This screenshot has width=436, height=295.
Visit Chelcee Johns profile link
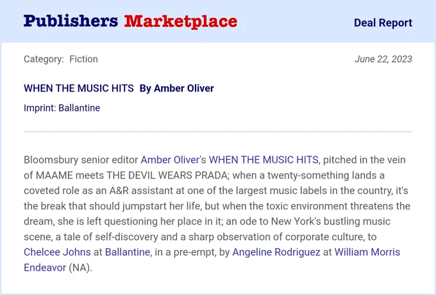click(57, 252)
